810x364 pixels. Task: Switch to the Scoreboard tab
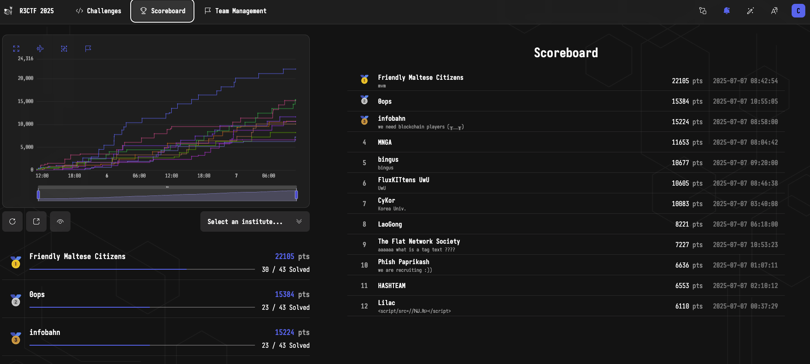pyautogui.click(x=162, y=11)
